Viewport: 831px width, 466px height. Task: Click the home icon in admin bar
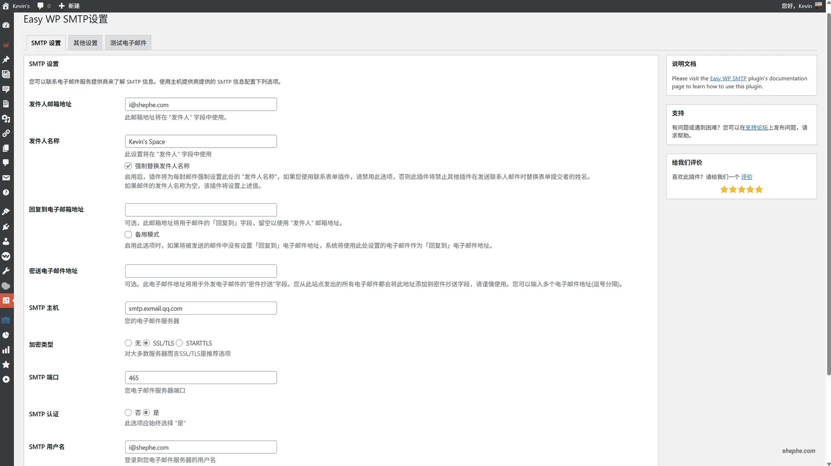(x=6, y=6)
